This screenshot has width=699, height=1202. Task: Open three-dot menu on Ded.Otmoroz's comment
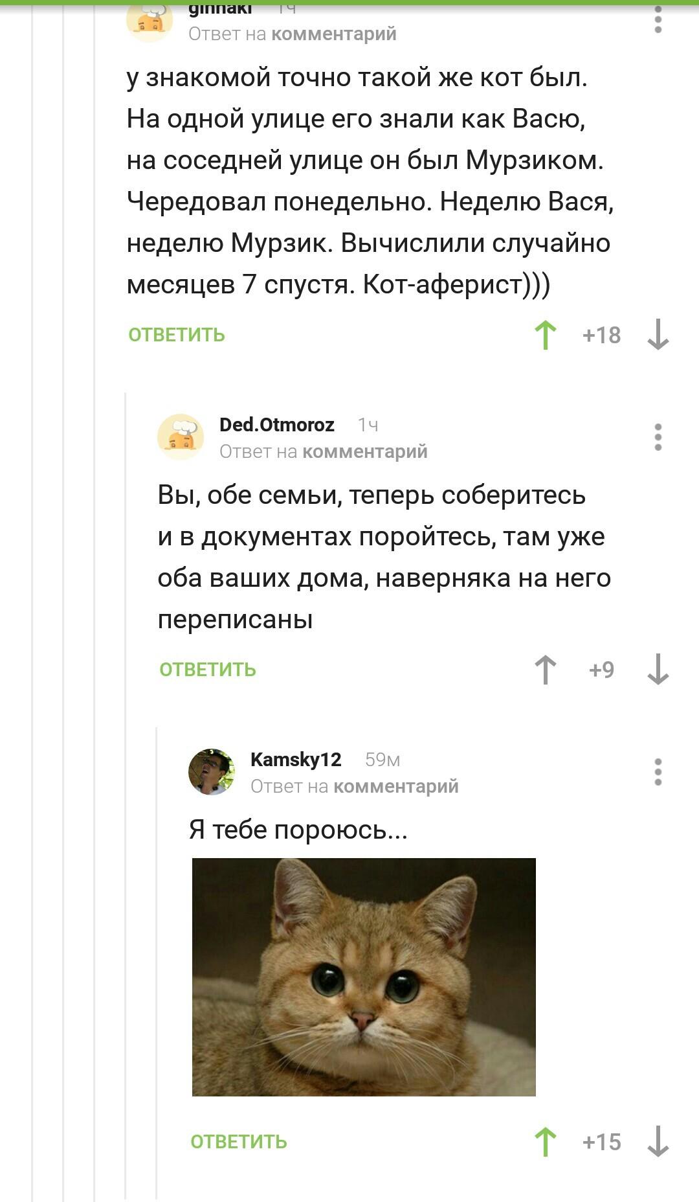point(658,437)
